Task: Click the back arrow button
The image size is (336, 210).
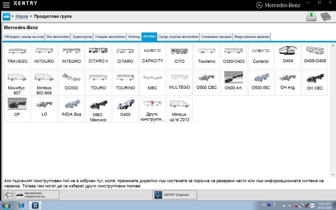Action: (9, 195)
